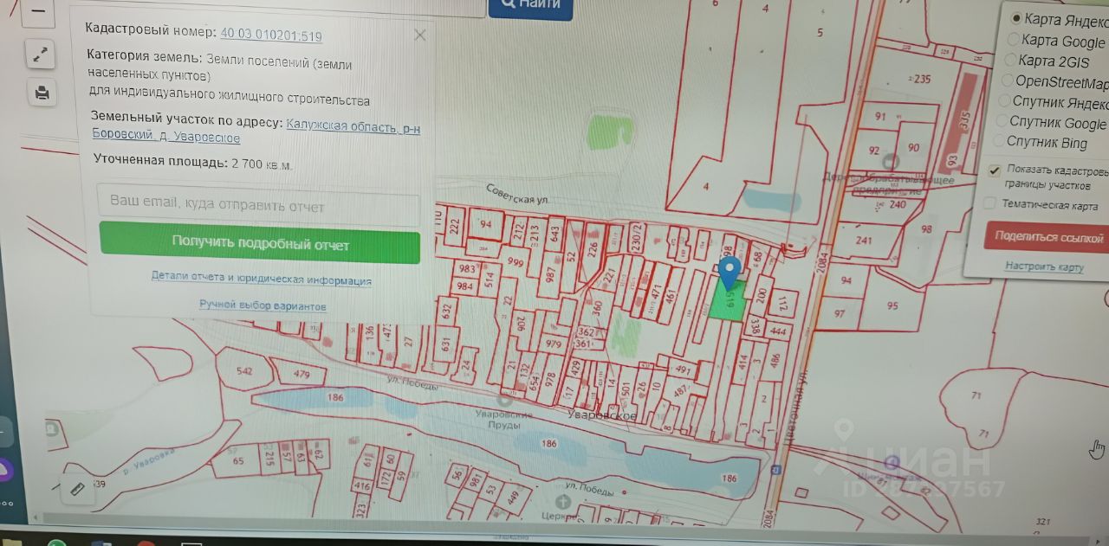Click the Найти search button
The image size is (1109, 546).
click(x=530, y=5)
